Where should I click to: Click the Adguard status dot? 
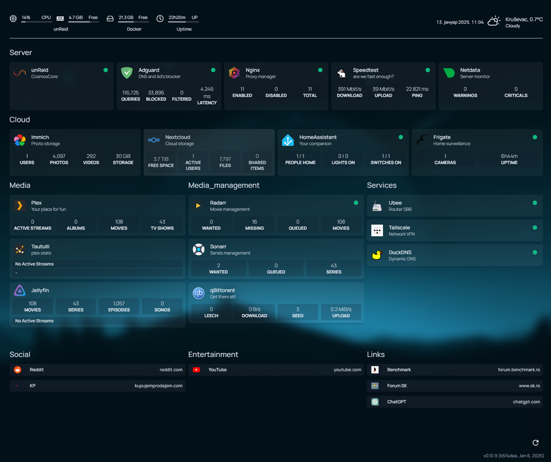213,70
